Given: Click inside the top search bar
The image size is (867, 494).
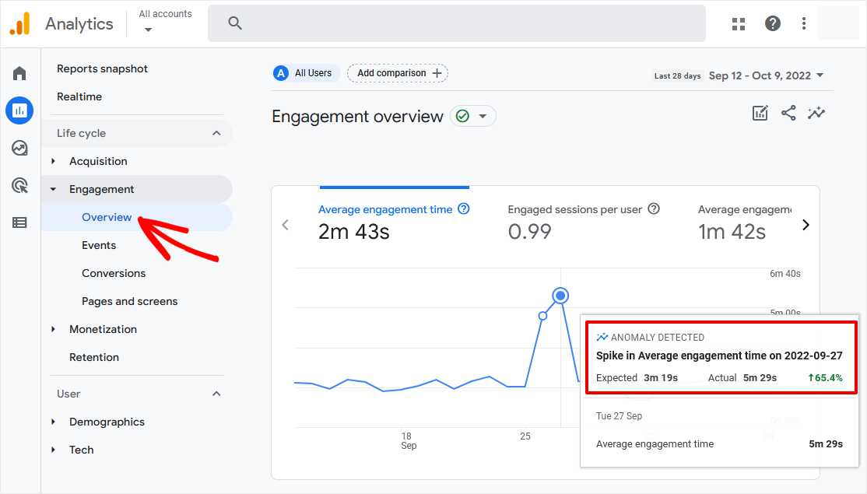Looking at the screenshot, I should coord(455,23).
